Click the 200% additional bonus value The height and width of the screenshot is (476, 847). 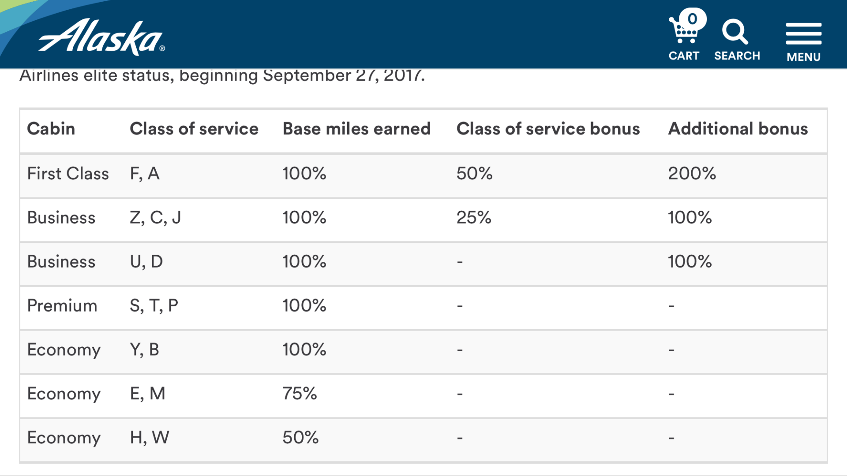pyautogui.click(x=692, y=174)
